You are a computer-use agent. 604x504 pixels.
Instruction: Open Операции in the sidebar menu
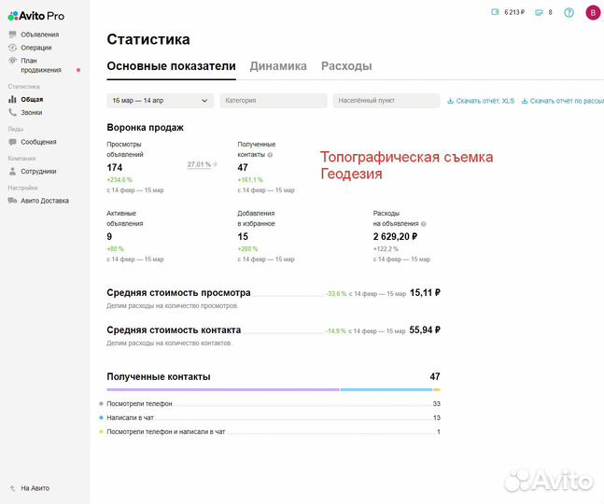click(x=36, y=48)
